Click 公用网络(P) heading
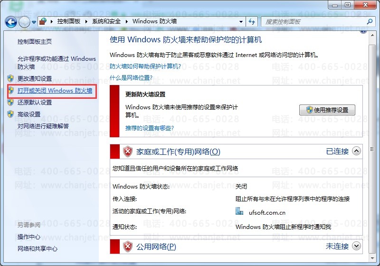Image resolution: width=380 pixels, height=266 pixels. pos(156,247)
